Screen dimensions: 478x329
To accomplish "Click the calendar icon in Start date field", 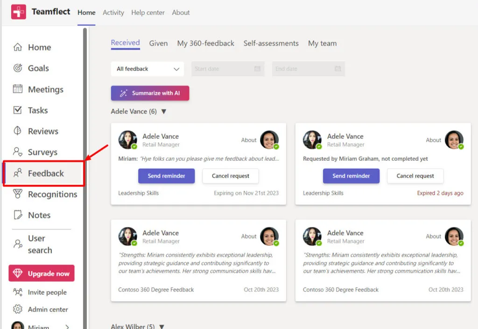I will pyautogui.click(x=257, y=69).
